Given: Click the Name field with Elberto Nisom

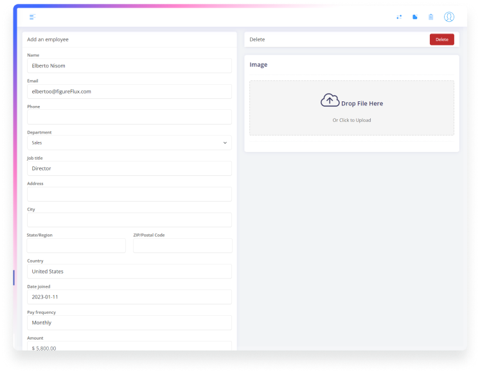Looking at the screenshot, I should click(129, 65).
